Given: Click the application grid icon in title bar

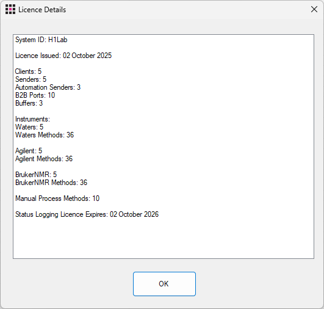Looking at the screenshot, I should click(10, 10).
